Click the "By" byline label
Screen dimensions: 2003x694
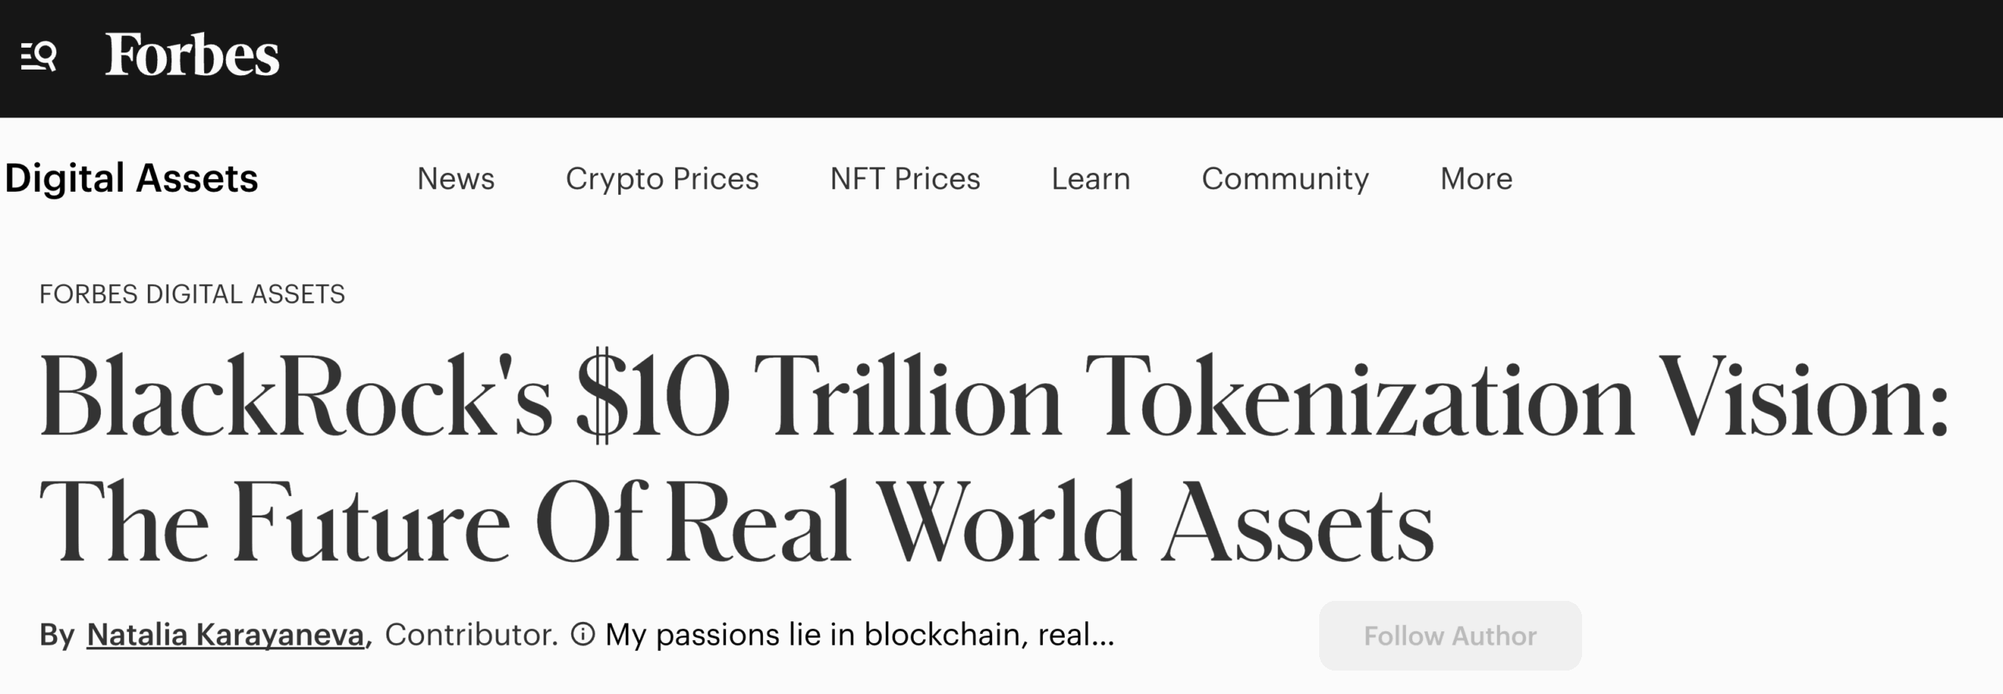[x=56, y=635]
